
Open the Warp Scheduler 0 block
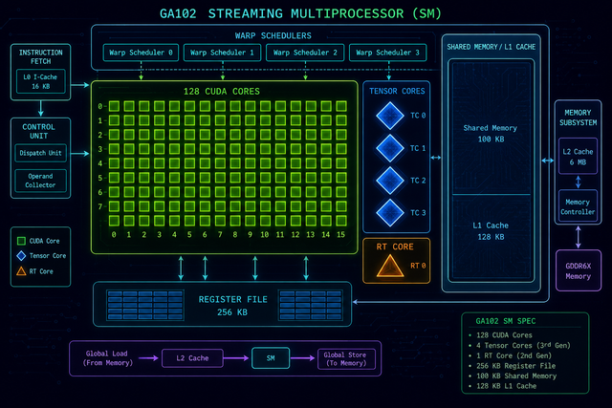point(141,53)
